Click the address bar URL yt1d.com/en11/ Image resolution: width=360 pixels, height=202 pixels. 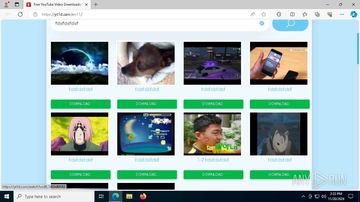(x=62, y=14)
